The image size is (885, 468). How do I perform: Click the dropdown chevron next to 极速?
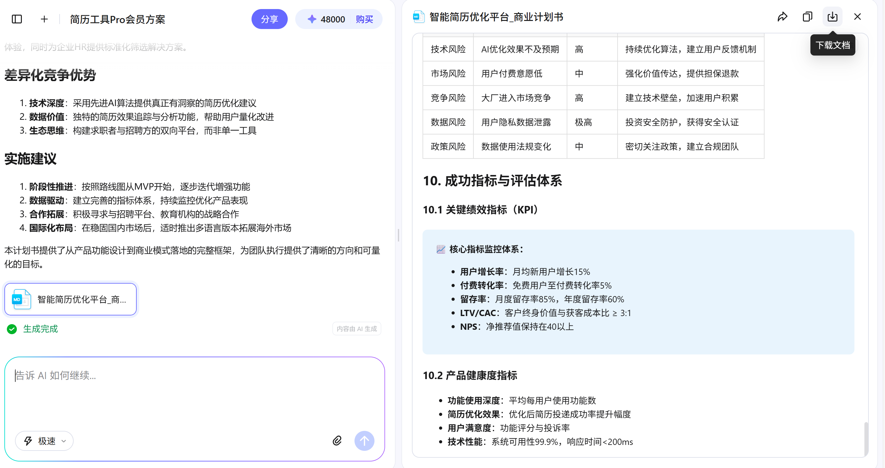pyautogui.click(x=64, y=441)
